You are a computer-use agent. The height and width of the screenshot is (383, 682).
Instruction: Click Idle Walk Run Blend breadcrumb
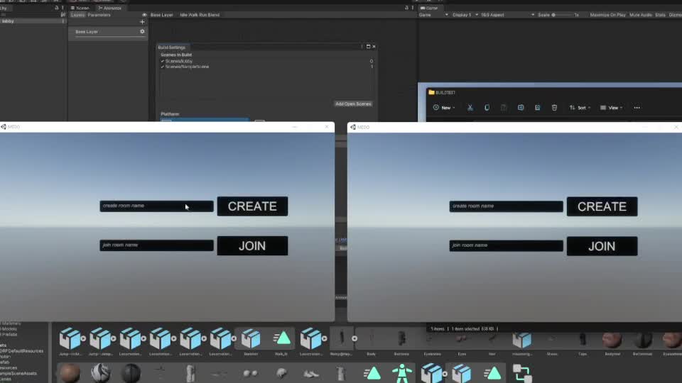(200, 15)
